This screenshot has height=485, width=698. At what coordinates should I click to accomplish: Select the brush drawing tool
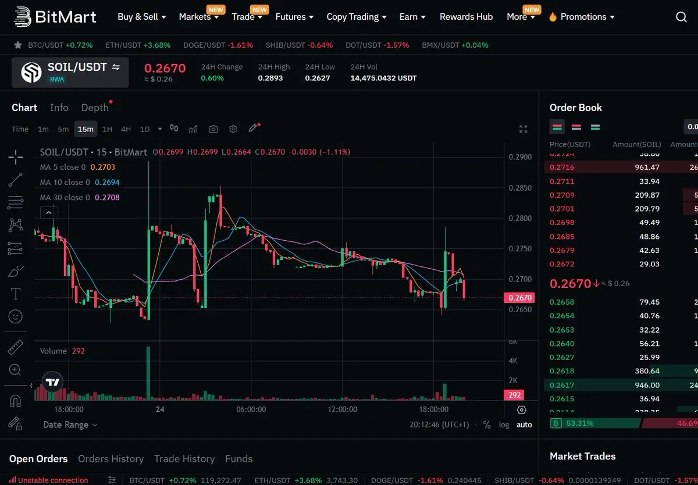click(16, 271)
